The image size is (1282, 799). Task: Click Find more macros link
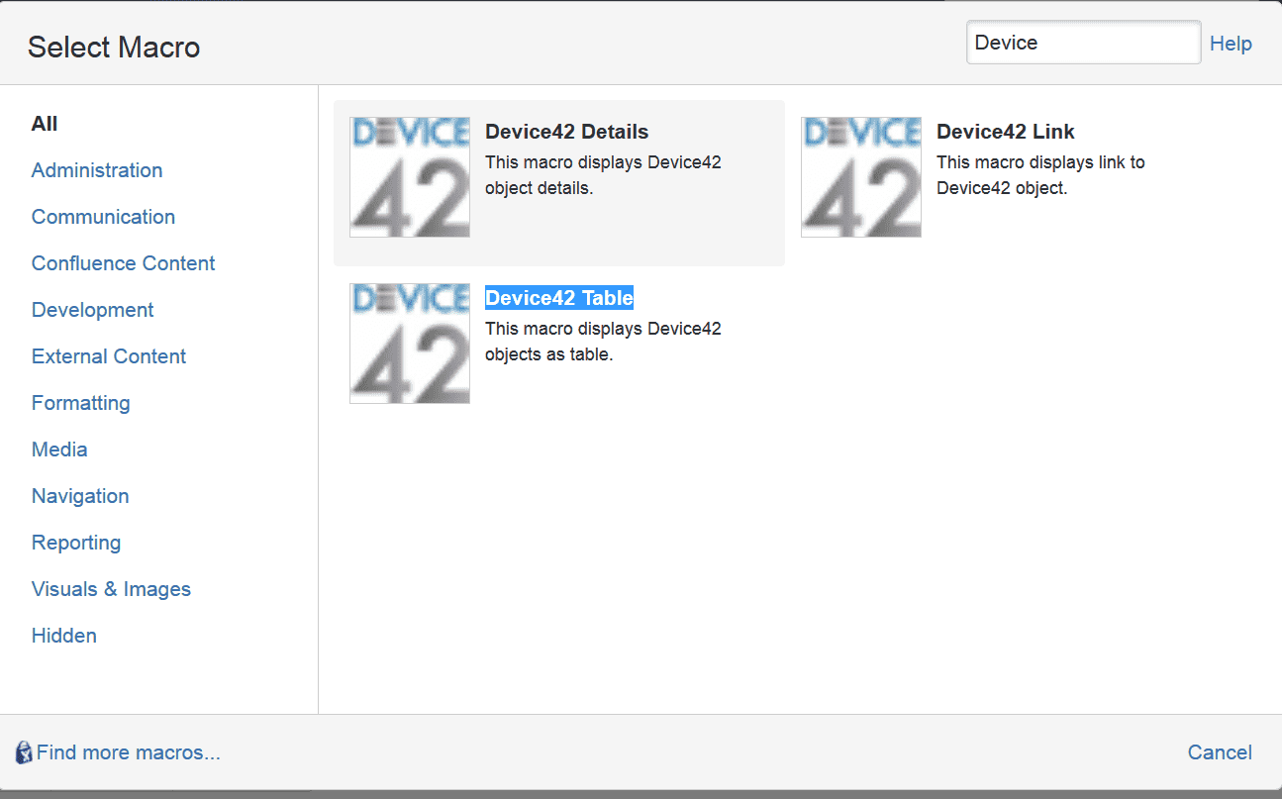(129, 752)
